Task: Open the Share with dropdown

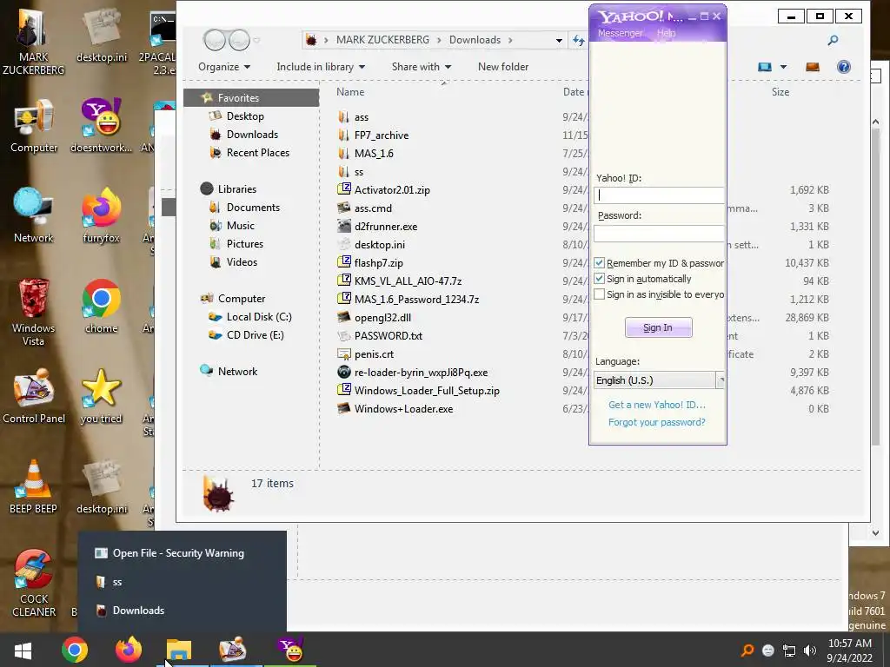Action: point(422,67)
